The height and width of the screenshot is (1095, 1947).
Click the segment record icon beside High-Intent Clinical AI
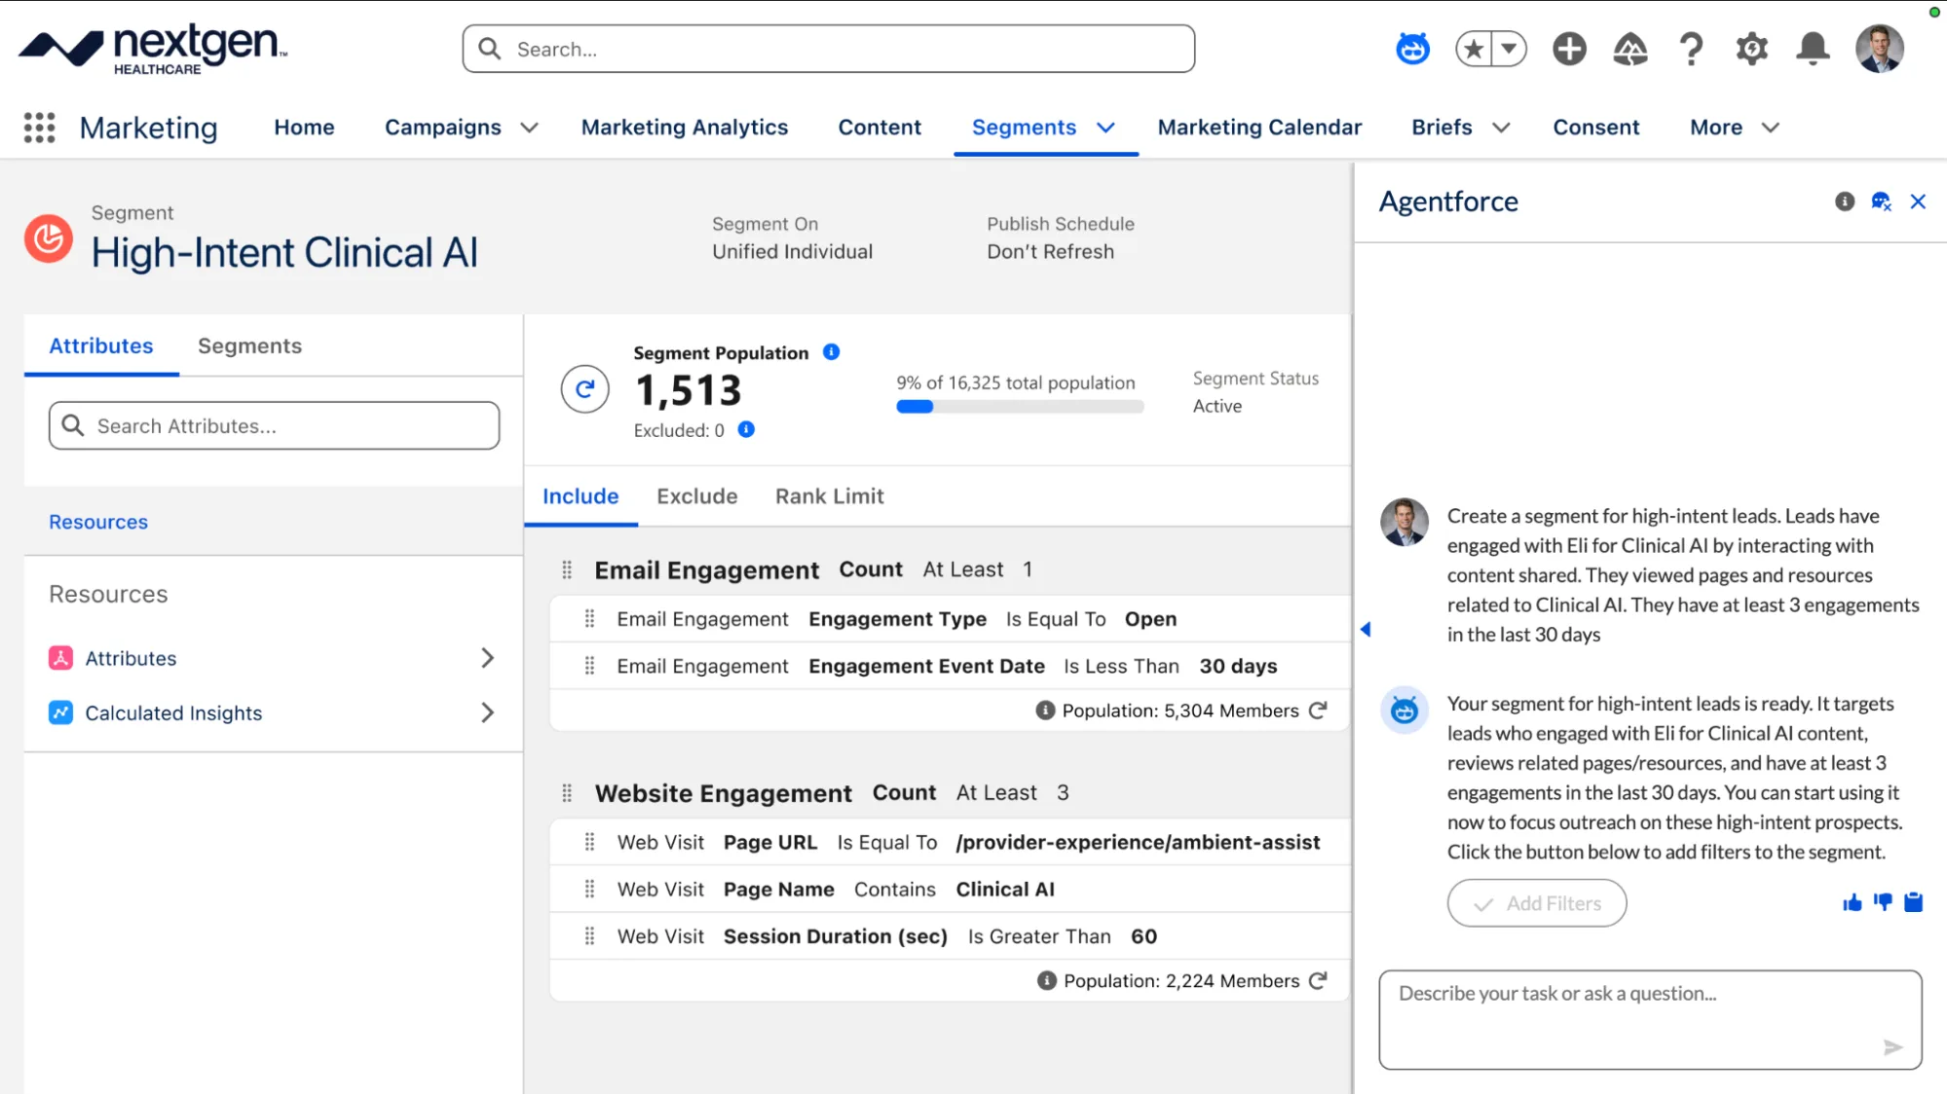49,238
